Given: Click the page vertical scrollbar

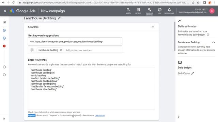Looking at the screenshot, I should point(175,36).
